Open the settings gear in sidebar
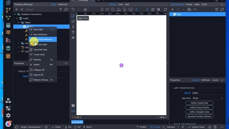The image size is (229, 129). 8,115
